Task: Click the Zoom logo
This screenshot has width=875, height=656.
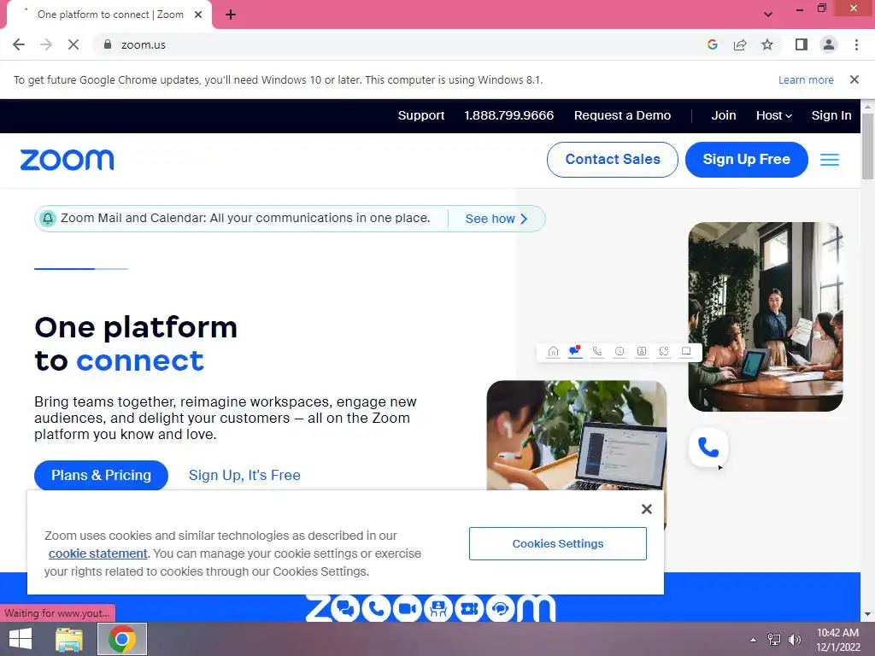Action: (x=67, y=160)
